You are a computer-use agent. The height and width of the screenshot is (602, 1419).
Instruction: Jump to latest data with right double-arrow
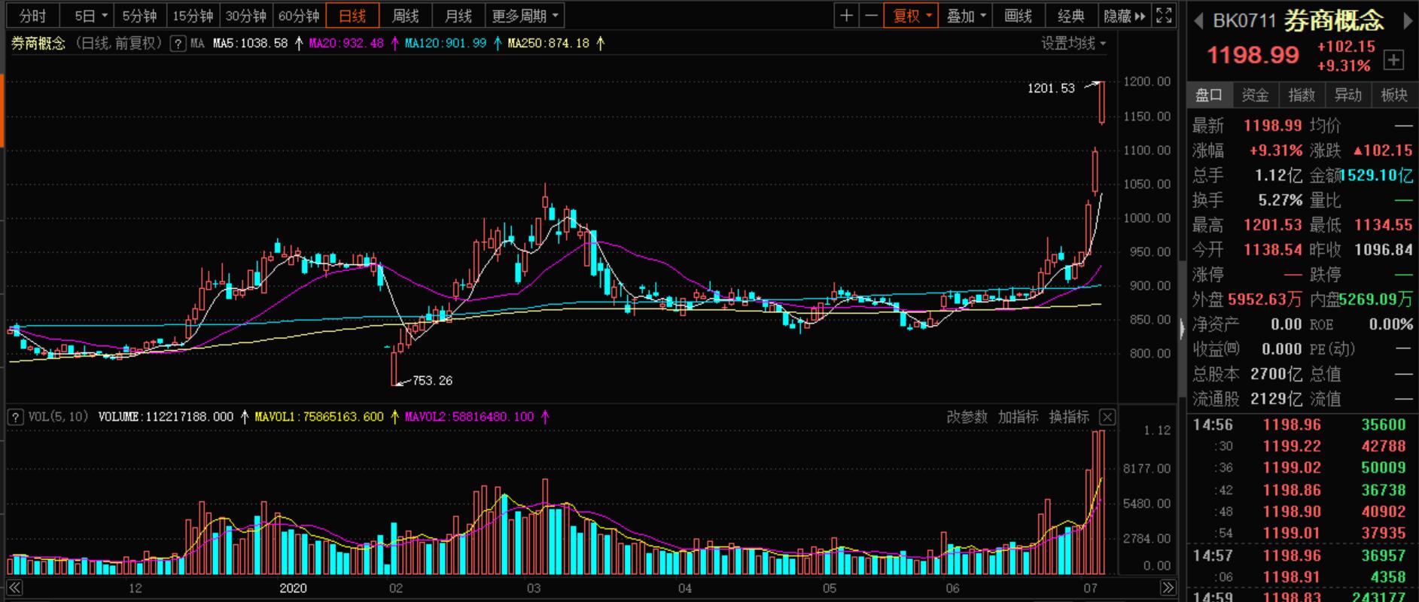[1168, 588]
